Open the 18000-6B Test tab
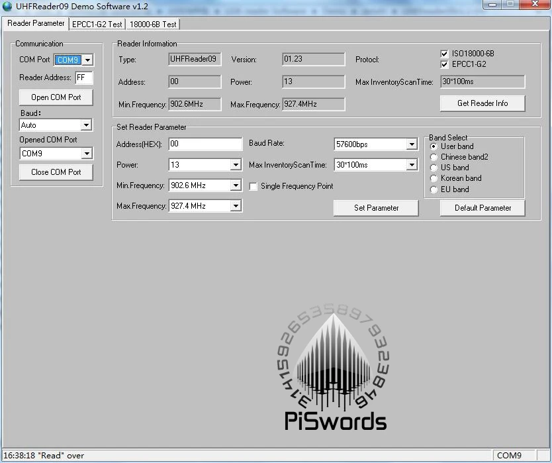This screenshot has width=552, height=463. 153,25
